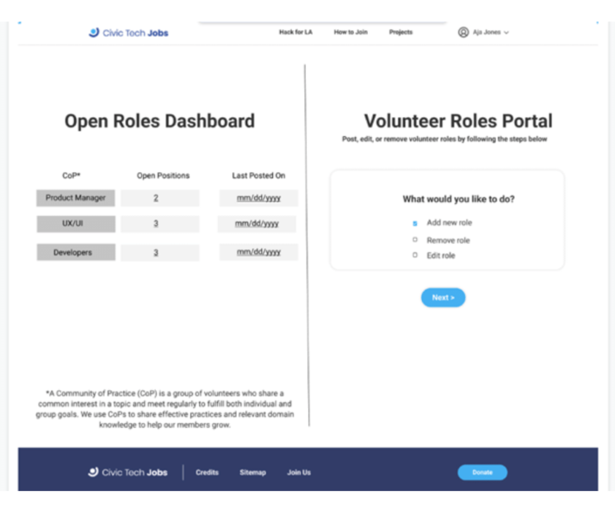Viewport: 615px width, 515px height.
Task: Open the Join Us footer link
Action: click(299, 473)
